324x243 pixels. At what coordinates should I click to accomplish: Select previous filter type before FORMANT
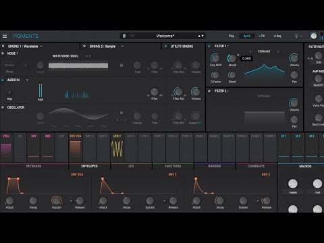tap(250, 51)
